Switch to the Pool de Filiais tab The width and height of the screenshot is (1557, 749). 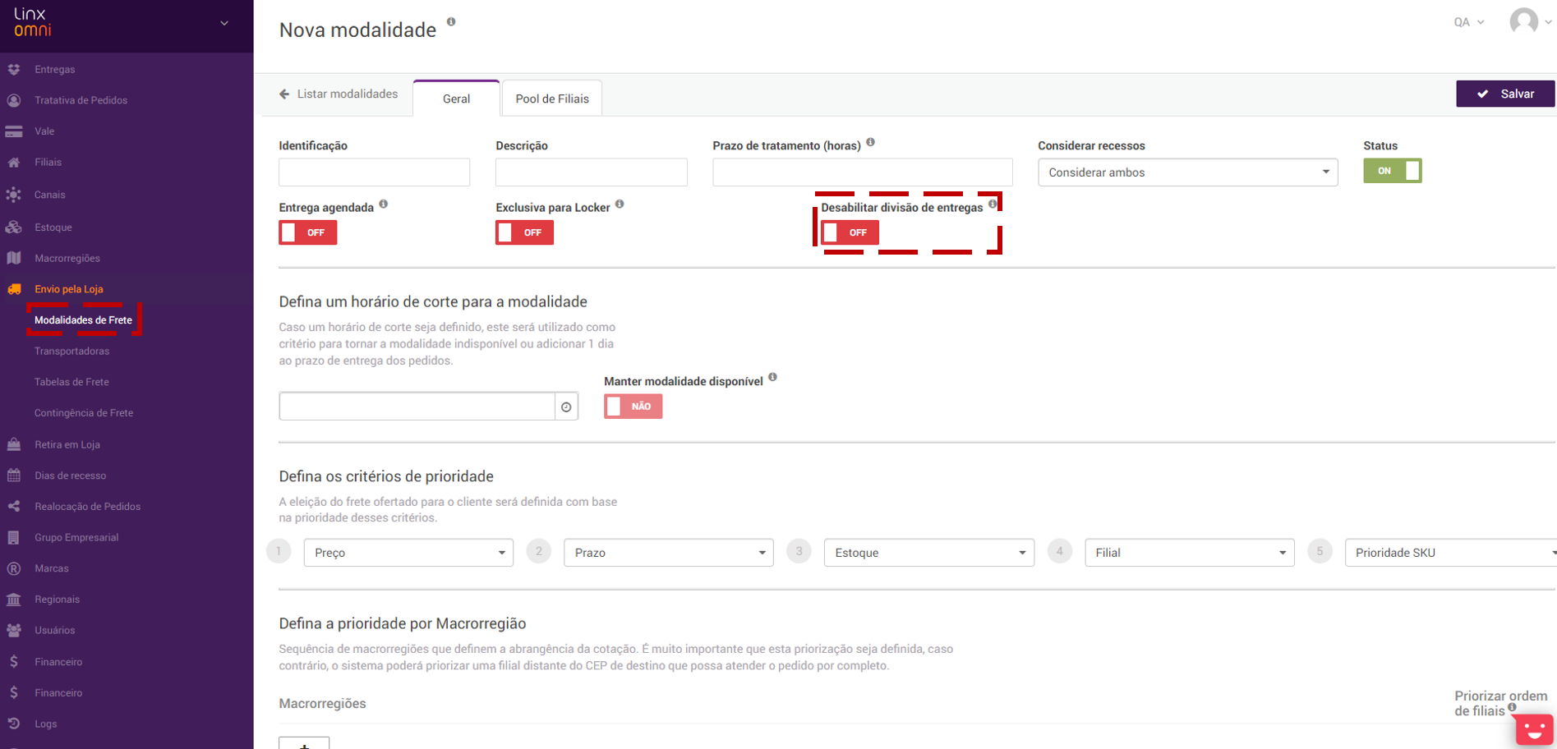tap(552, 99)
